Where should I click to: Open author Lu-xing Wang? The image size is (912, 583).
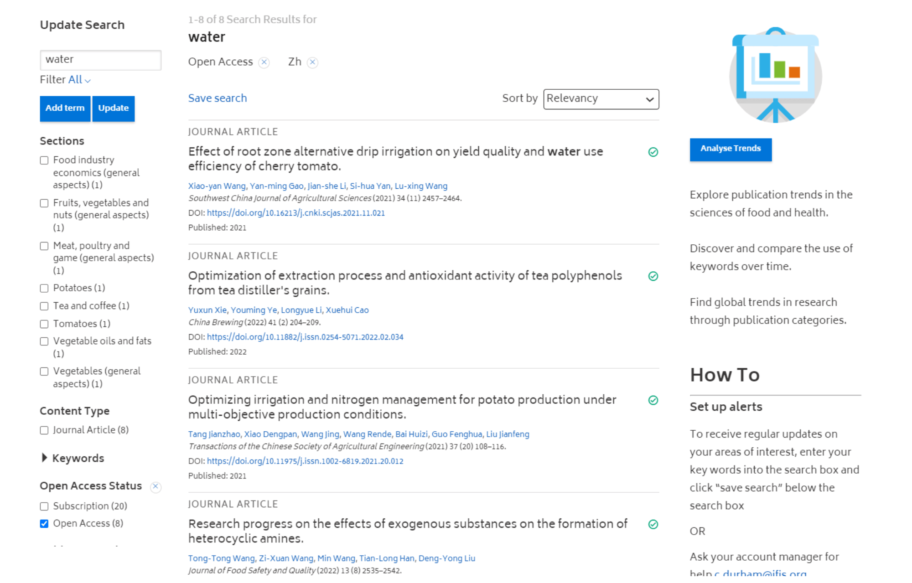(x=421, y=186)
